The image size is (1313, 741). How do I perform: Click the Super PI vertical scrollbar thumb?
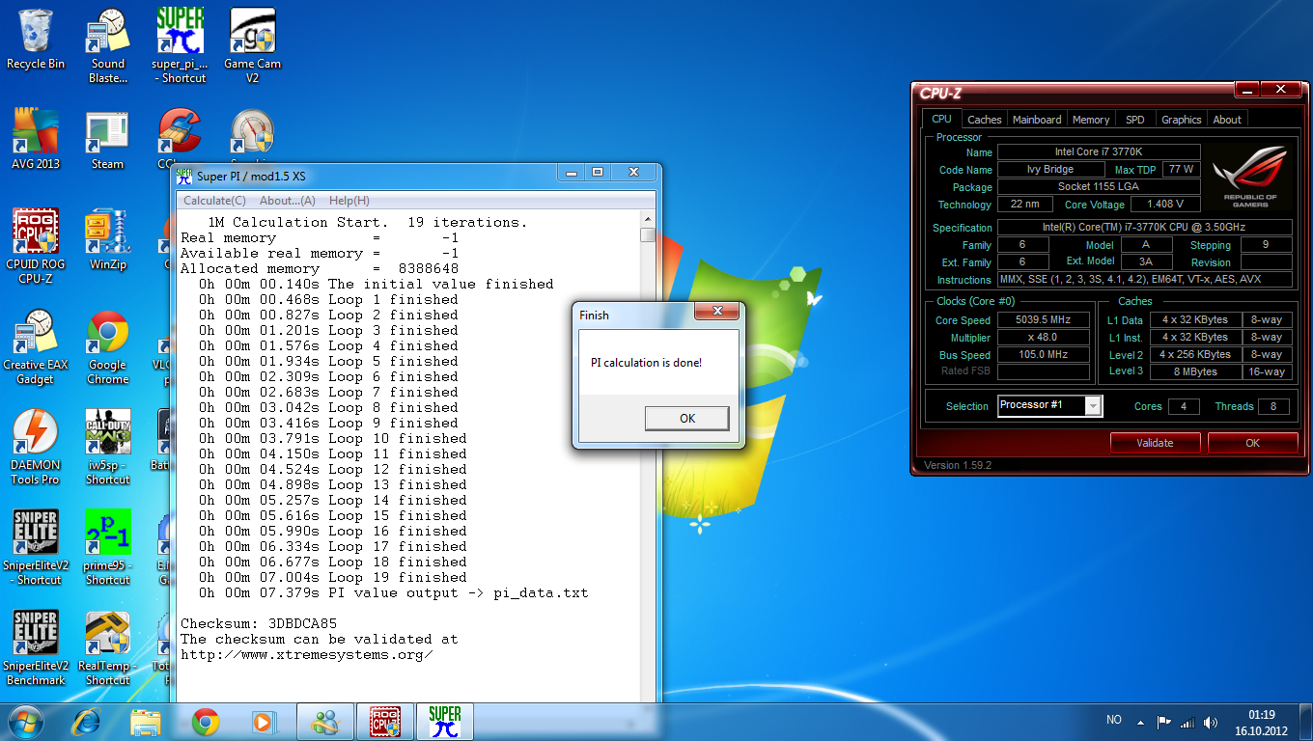[647, 233]
